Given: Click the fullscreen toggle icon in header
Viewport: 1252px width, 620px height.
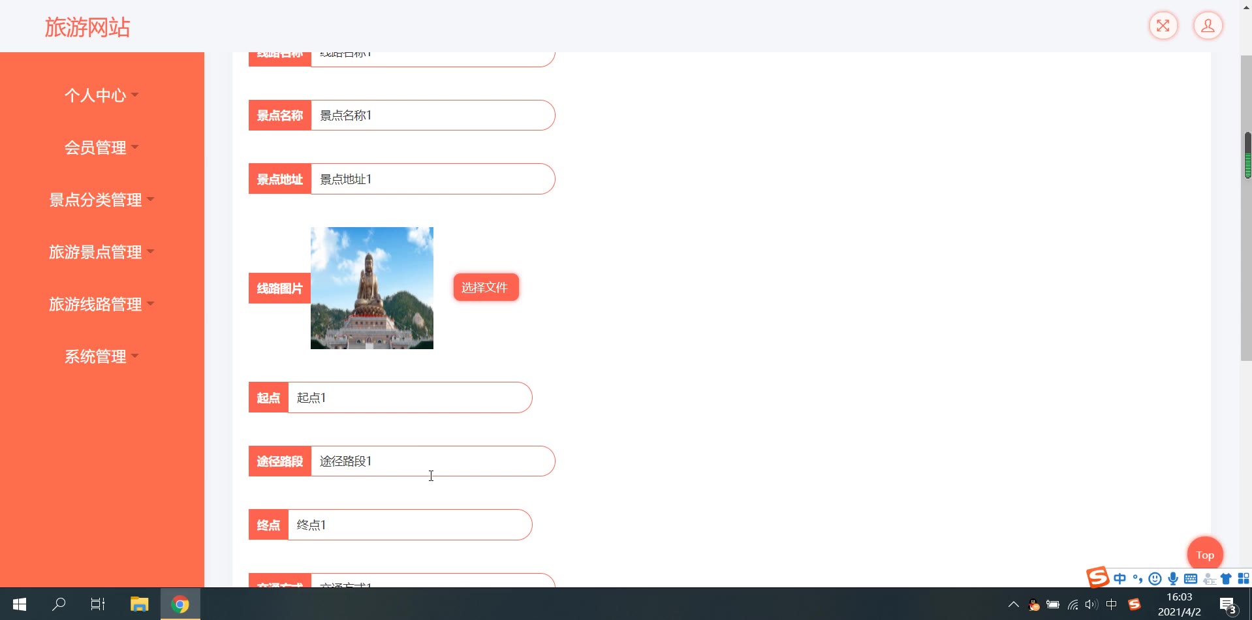Looking at the screenshot, I should [1163, 26].
